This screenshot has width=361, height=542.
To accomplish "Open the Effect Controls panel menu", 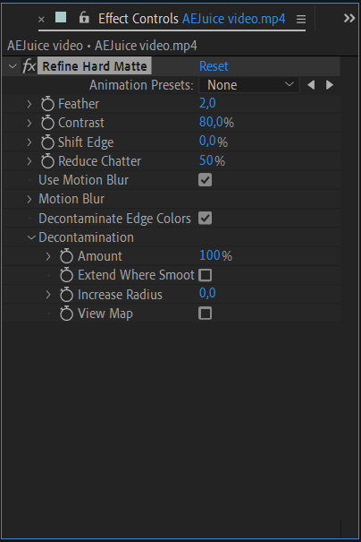I will click(x=301, y=19).
